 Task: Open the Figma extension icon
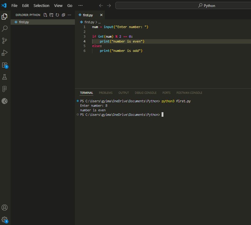[x=5, y=89]
